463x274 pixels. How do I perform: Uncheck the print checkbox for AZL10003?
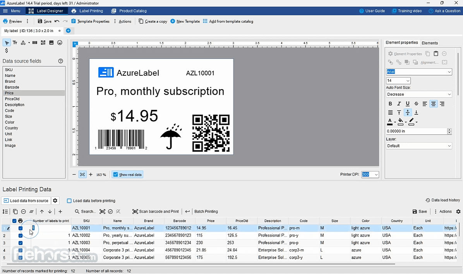click(21, 243)
